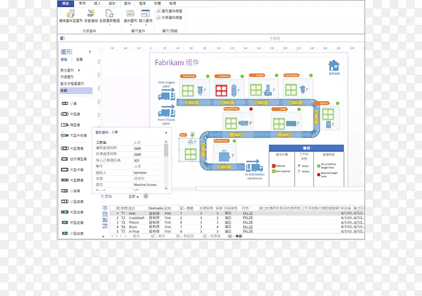Switch to the 程序 Process ribbon tab

(143, 3)
